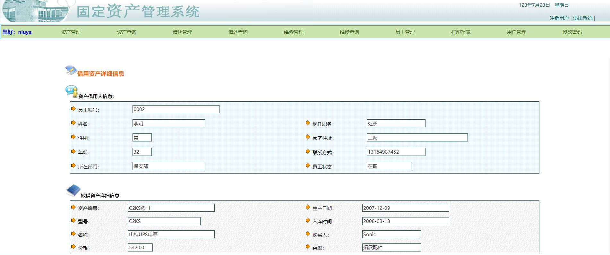Viewport: 610px width, 255px height.
Task: Click the arrow icon next to 入库时间
Action: coord(308,220)
